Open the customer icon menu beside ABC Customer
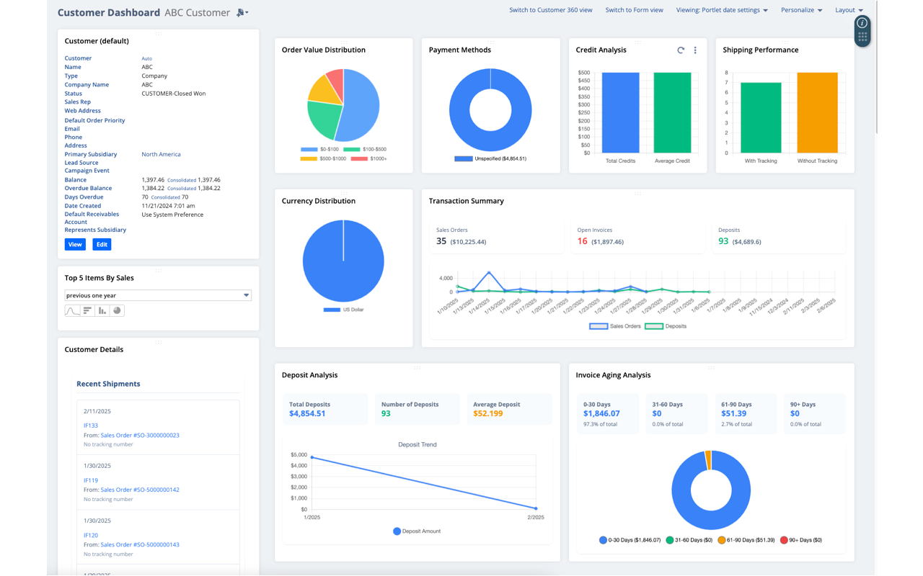The width and height of the screenshot is (923, 576). click(242, 12)
